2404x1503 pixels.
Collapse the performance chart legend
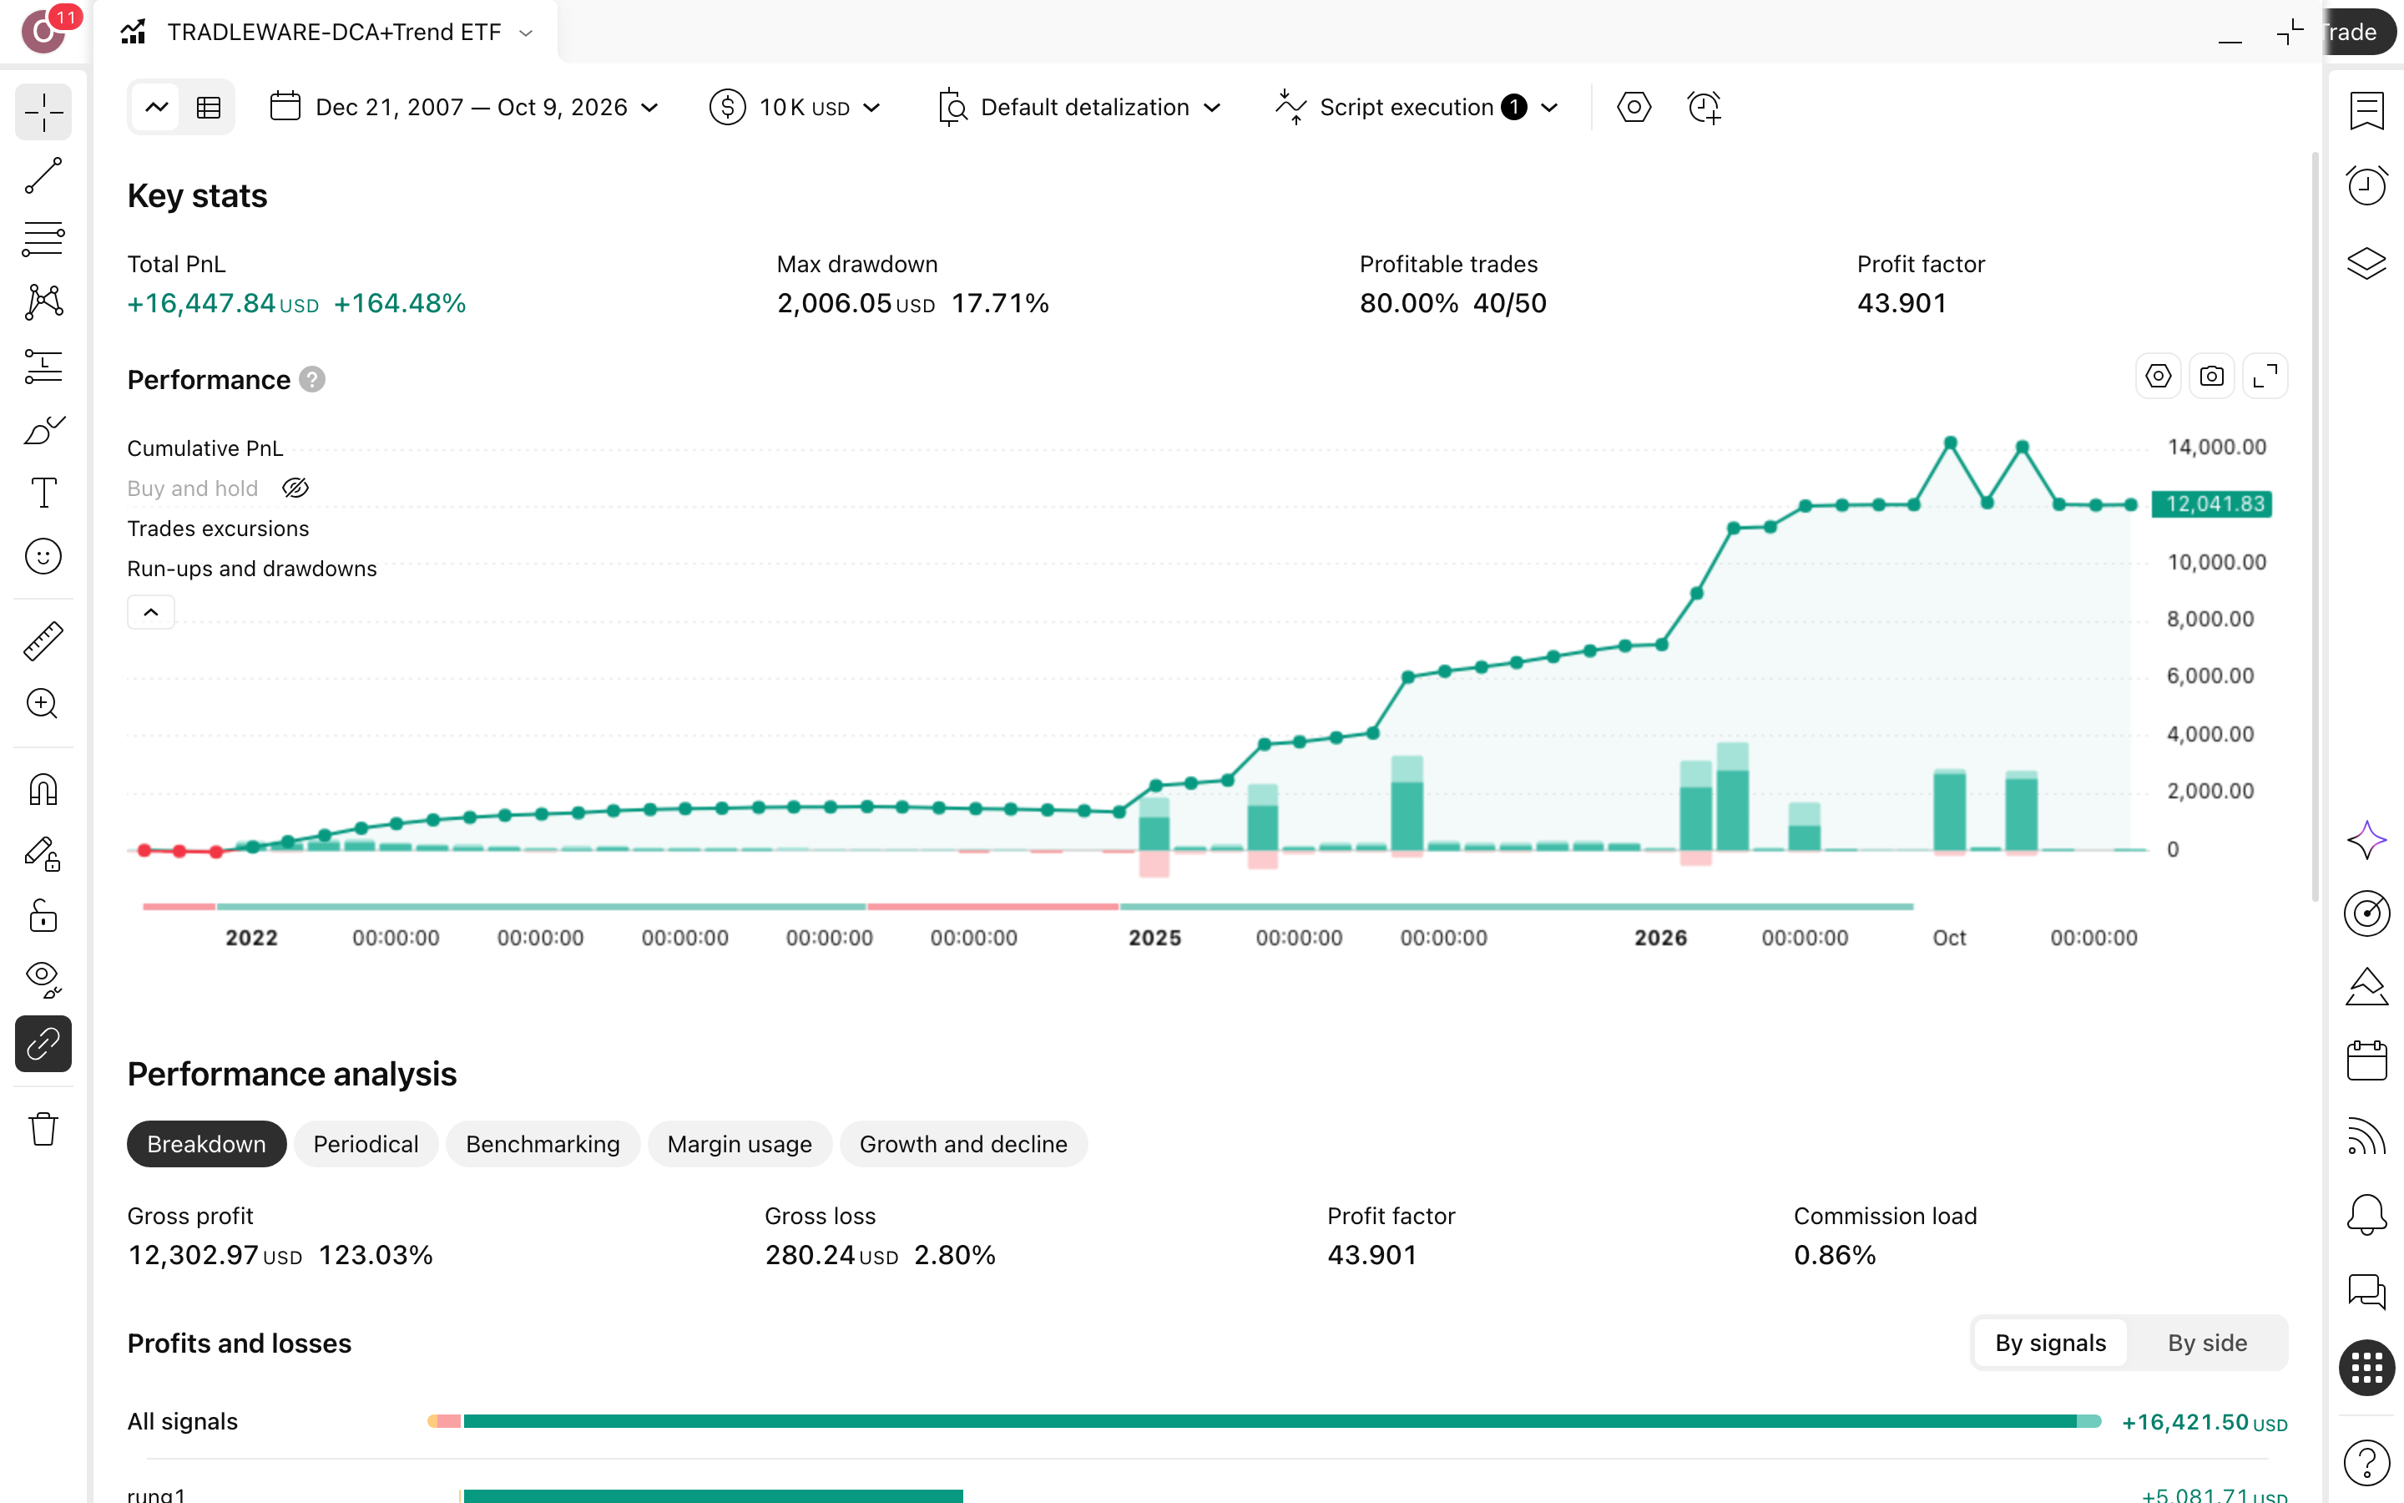click(x=151, y=612)
